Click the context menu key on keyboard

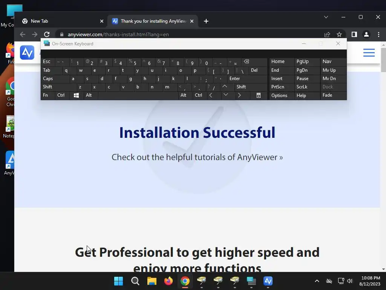pyautogui.click(x=259, y=96)
